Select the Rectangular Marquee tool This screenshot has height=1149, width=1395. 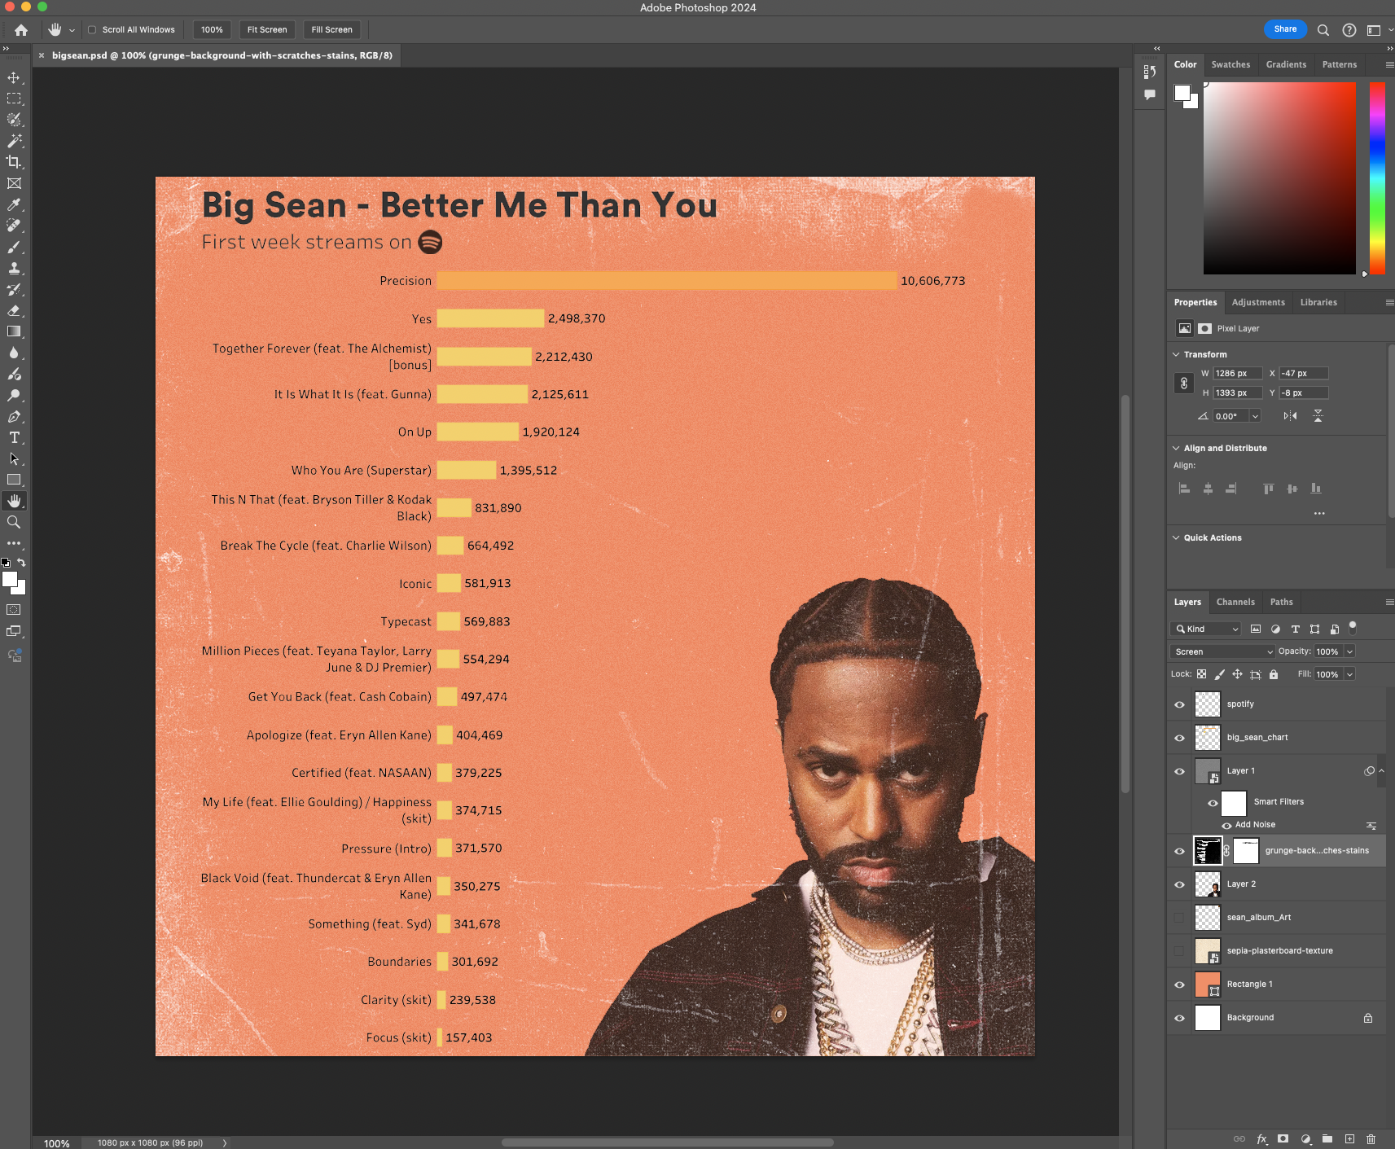[x=14, y=99]
